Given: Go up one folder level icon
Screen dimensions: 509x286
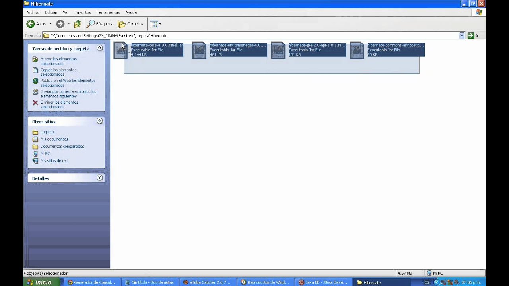Looking at the screenshot, I should point(78,24).
